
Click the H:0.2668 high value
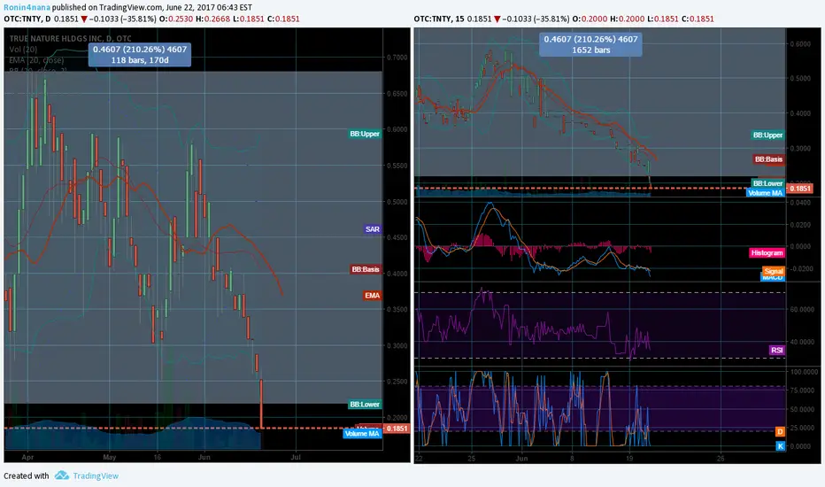[x=212, y=19]
